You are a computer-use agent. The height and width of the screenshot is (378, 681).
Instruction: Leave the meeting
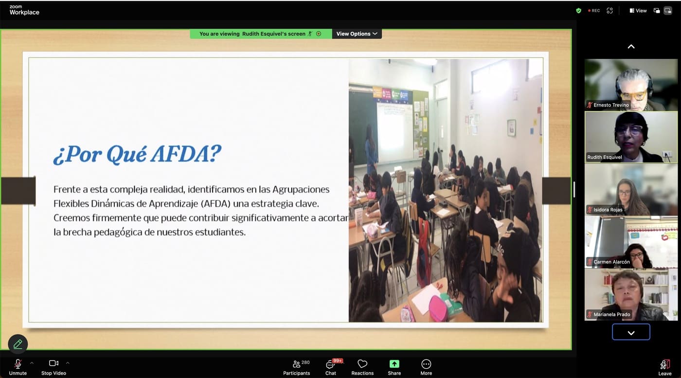(665, 367)
